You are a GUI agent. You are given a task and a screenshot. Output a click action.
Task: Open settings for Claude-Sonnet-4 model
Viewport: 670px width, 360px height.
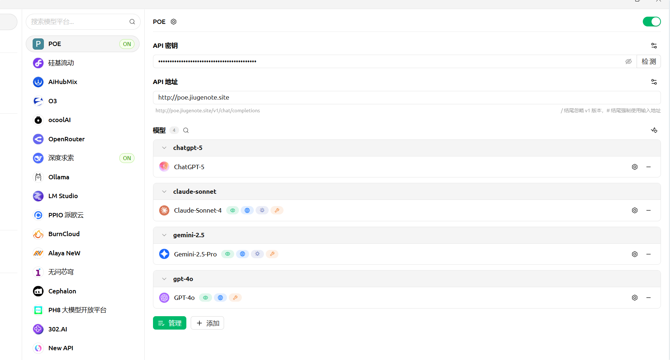(634, 210)
